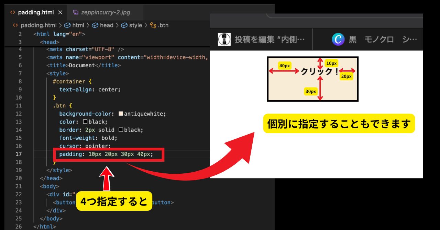Click the opening <style> tag line

click(x=58, y=73)
